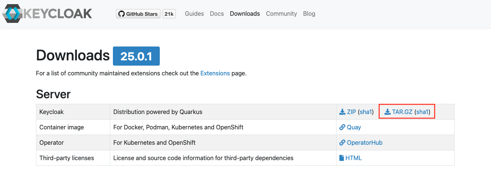The width and height of the screenshot is (491, 174).
Task: Click the 'Keycloak' table cell
Action: [73, 112]
